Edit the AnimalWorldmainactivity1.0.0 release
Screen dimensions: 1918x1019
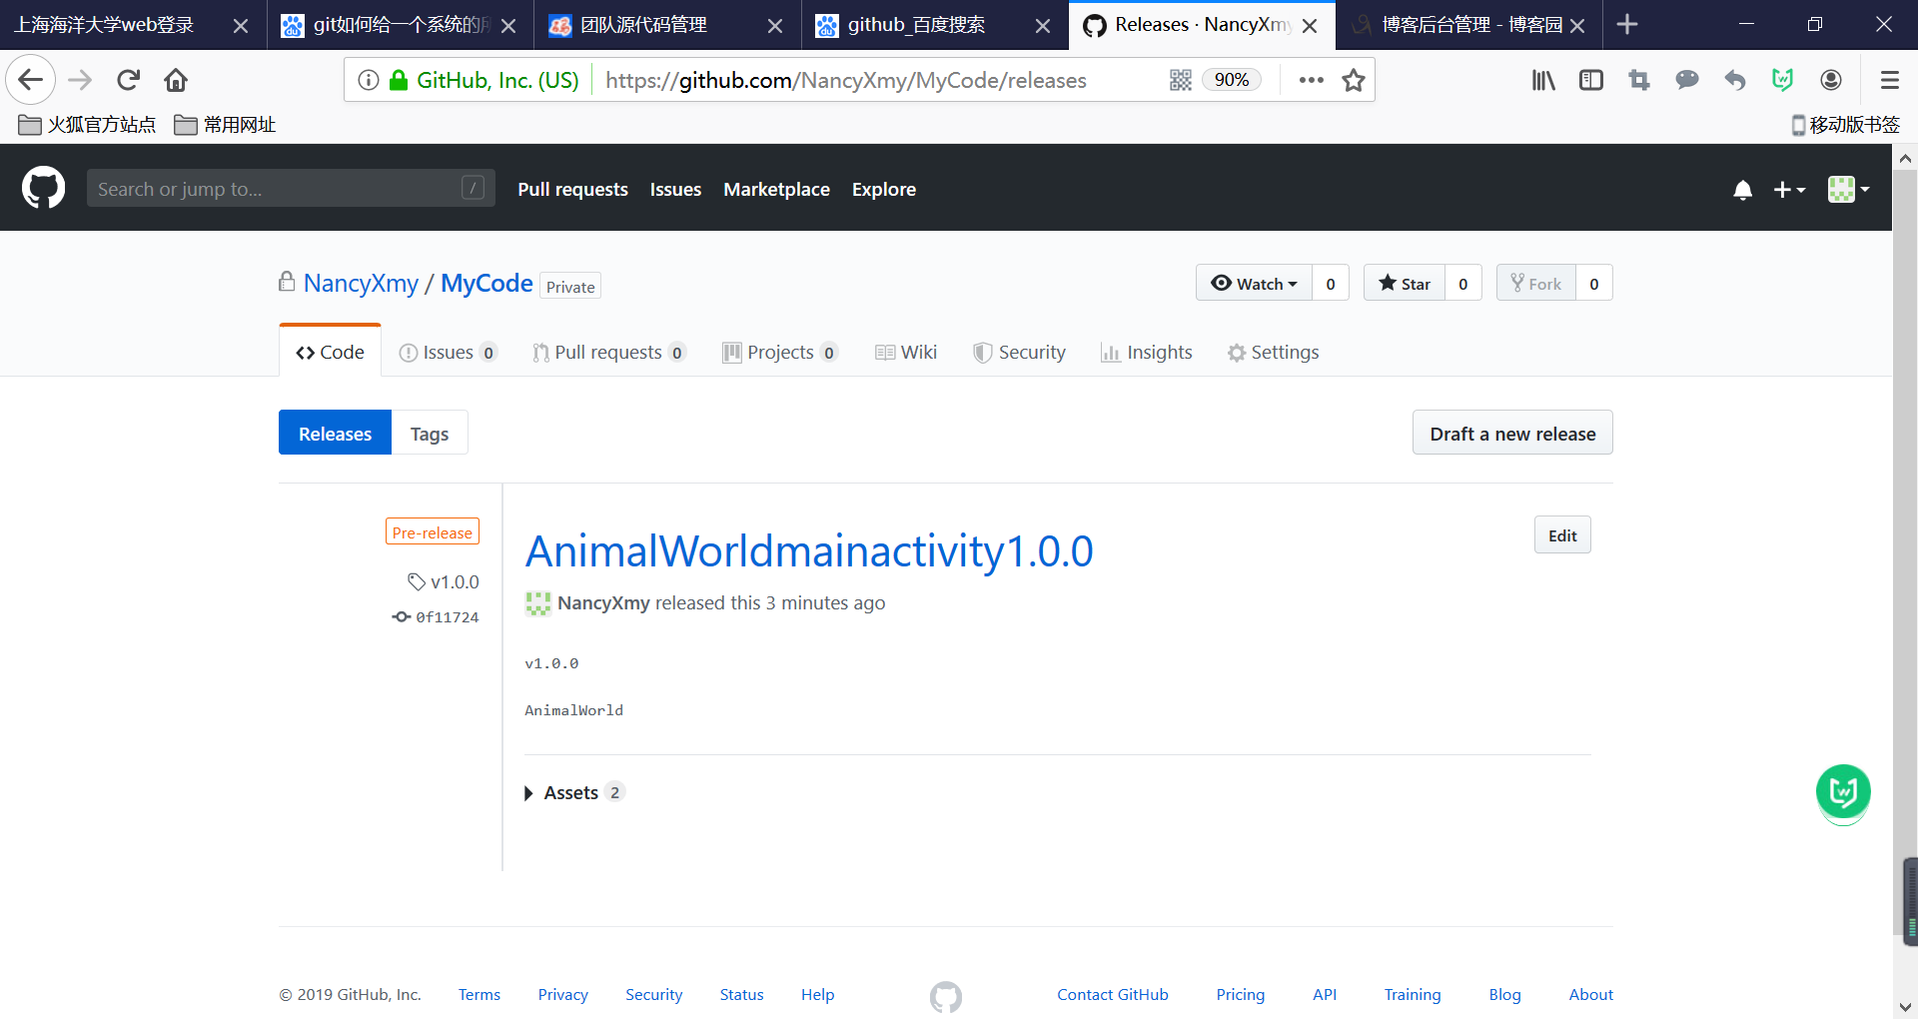pyautogui.click(x=1562, y=535)
